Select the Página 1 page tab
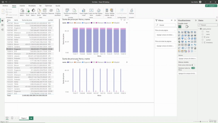This screenshot has height=123, width=218. click(24, 118)
